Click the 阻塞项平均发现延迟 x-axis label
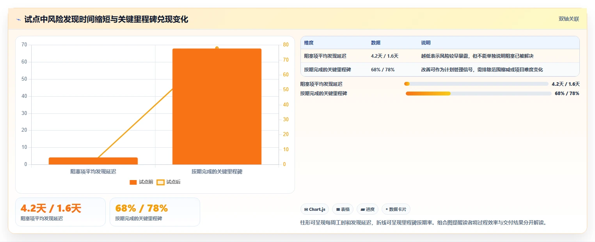The image size is (595, 242). (93, 171)
